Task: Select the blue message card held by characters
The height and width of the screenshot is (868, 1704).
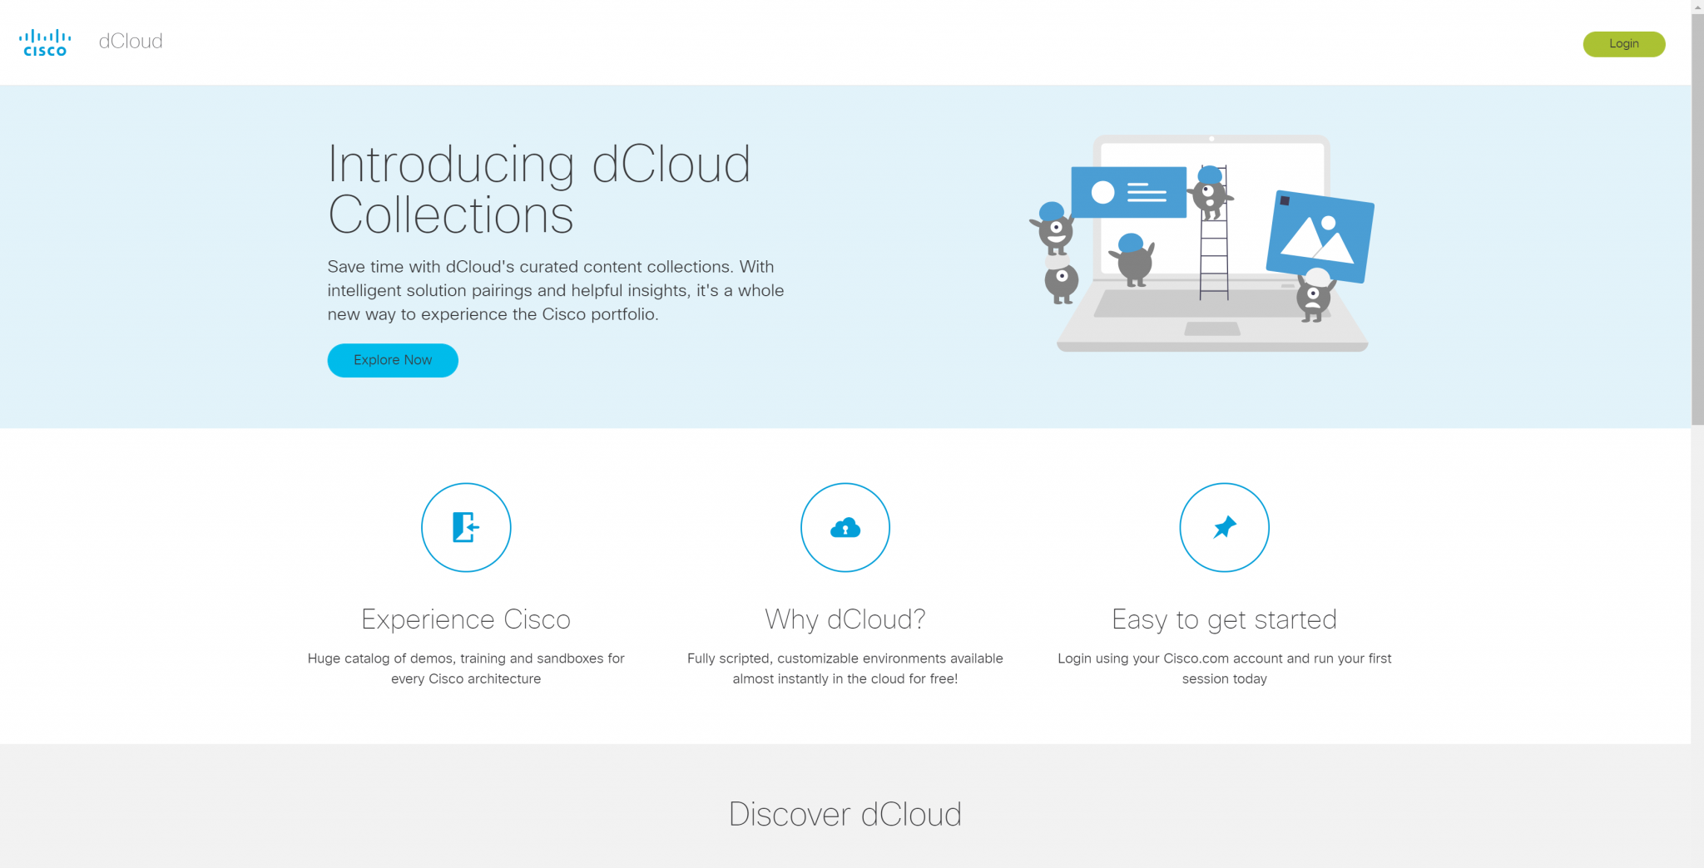Action: tap(1127, 191)
